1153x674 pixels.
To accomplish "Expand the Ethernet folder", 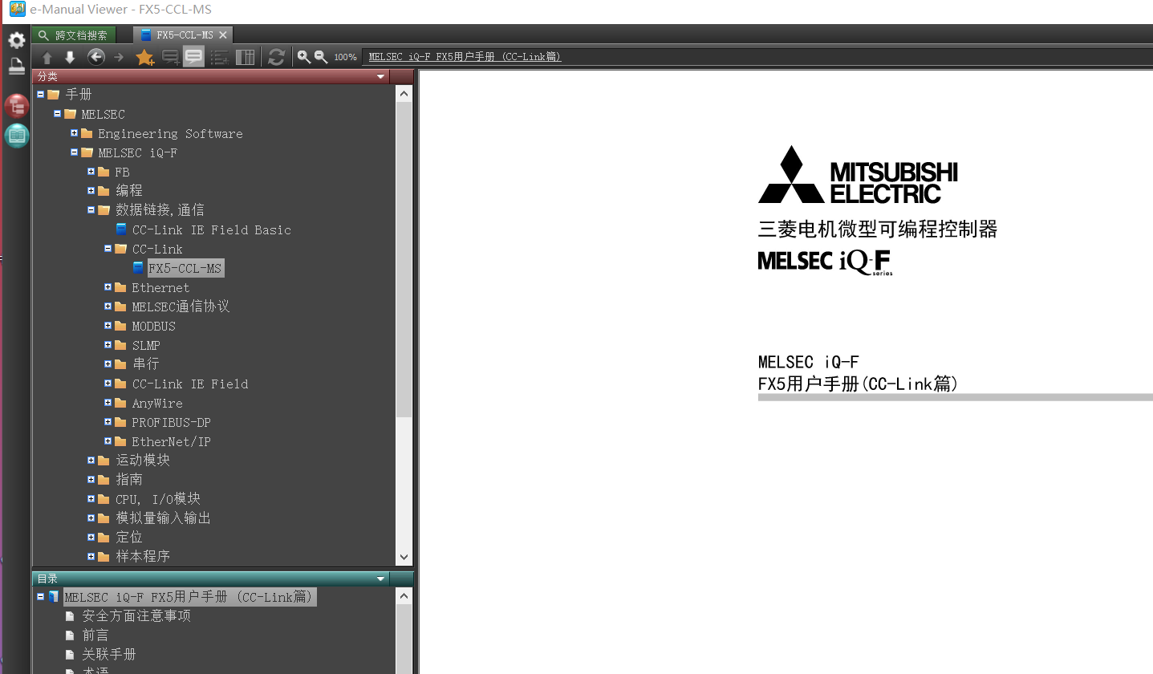I will coord(108,287).
